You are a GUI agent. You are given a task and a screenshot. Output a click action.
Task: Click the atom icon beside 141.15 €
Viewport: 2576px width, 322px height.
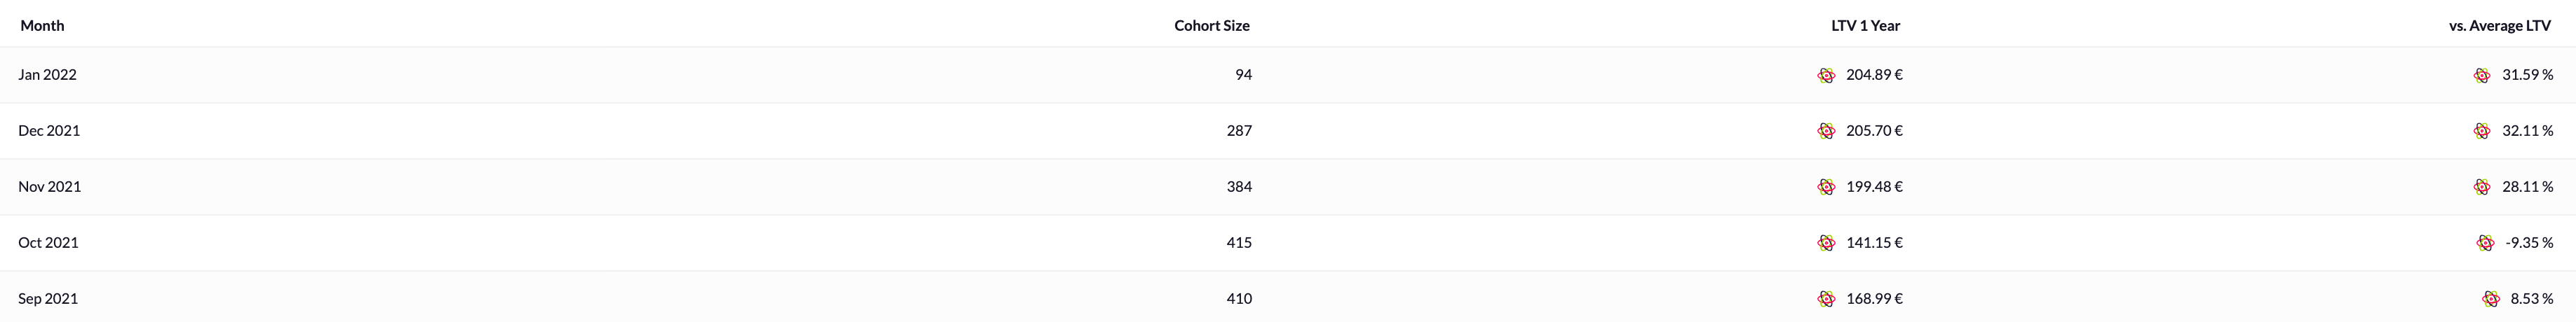pos(1826,242)
